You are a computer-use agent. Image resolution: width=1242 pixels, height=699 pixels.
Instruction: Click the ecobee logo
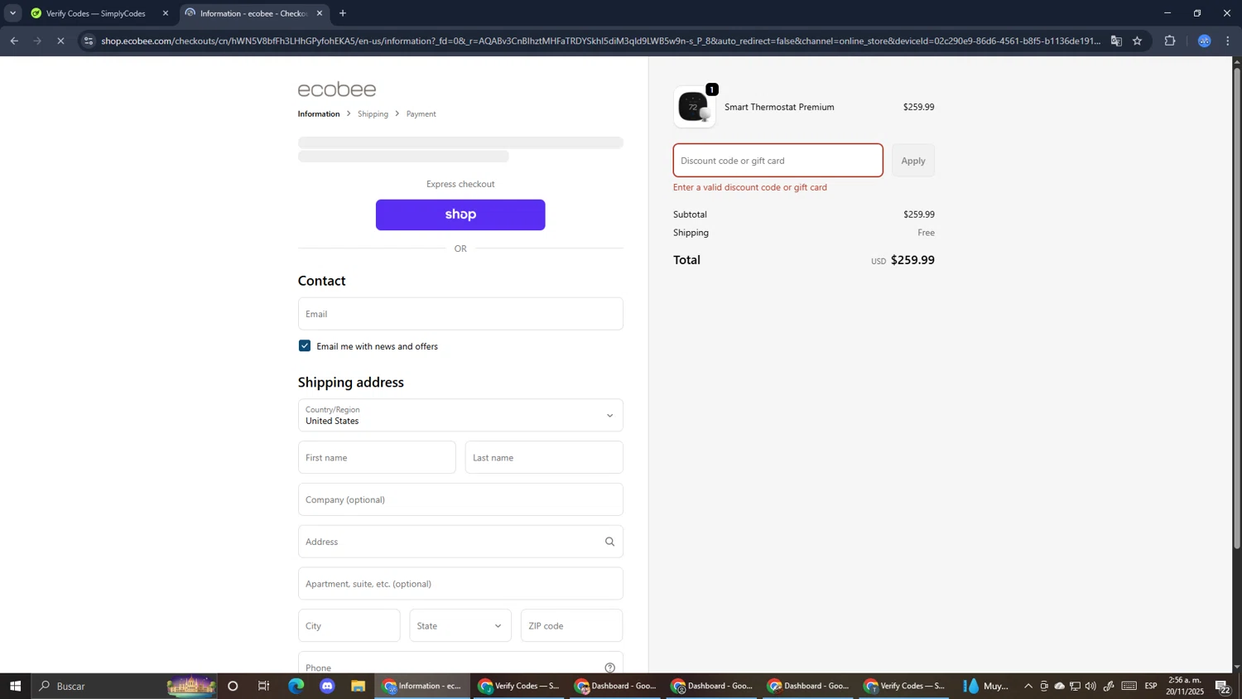pos(336,89)
